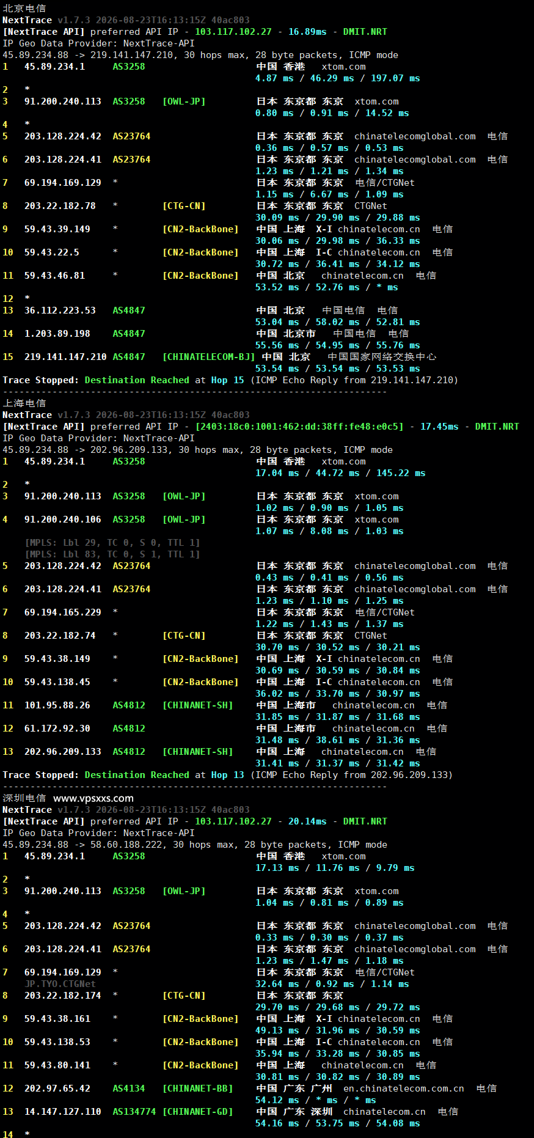Select hop IP 59.43.46.81

[x=54, y=276]
